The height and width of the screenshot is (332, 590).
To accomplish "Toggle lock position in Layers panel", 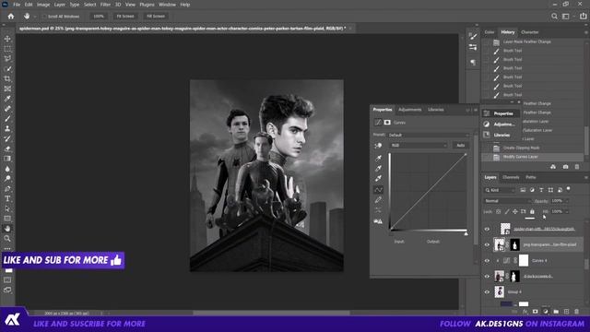I will click(x=515, y=211).
